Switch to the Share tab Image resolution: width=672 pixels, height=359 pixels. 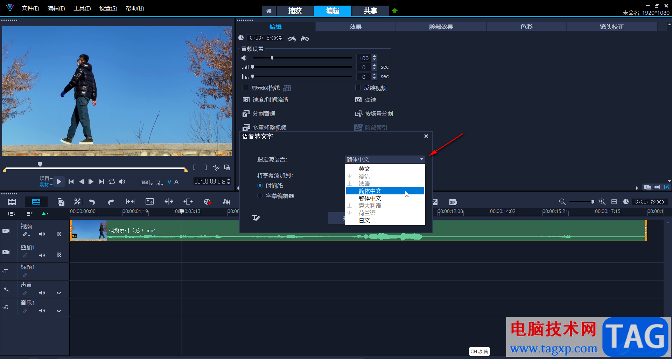[x=370, y=11]
